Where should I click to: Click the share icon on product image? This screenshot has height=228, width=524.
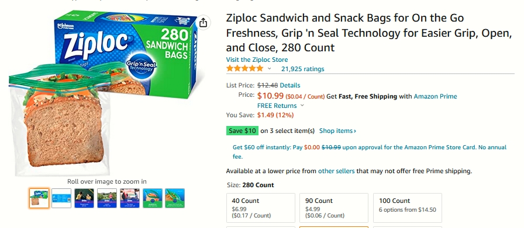point(203,23)
